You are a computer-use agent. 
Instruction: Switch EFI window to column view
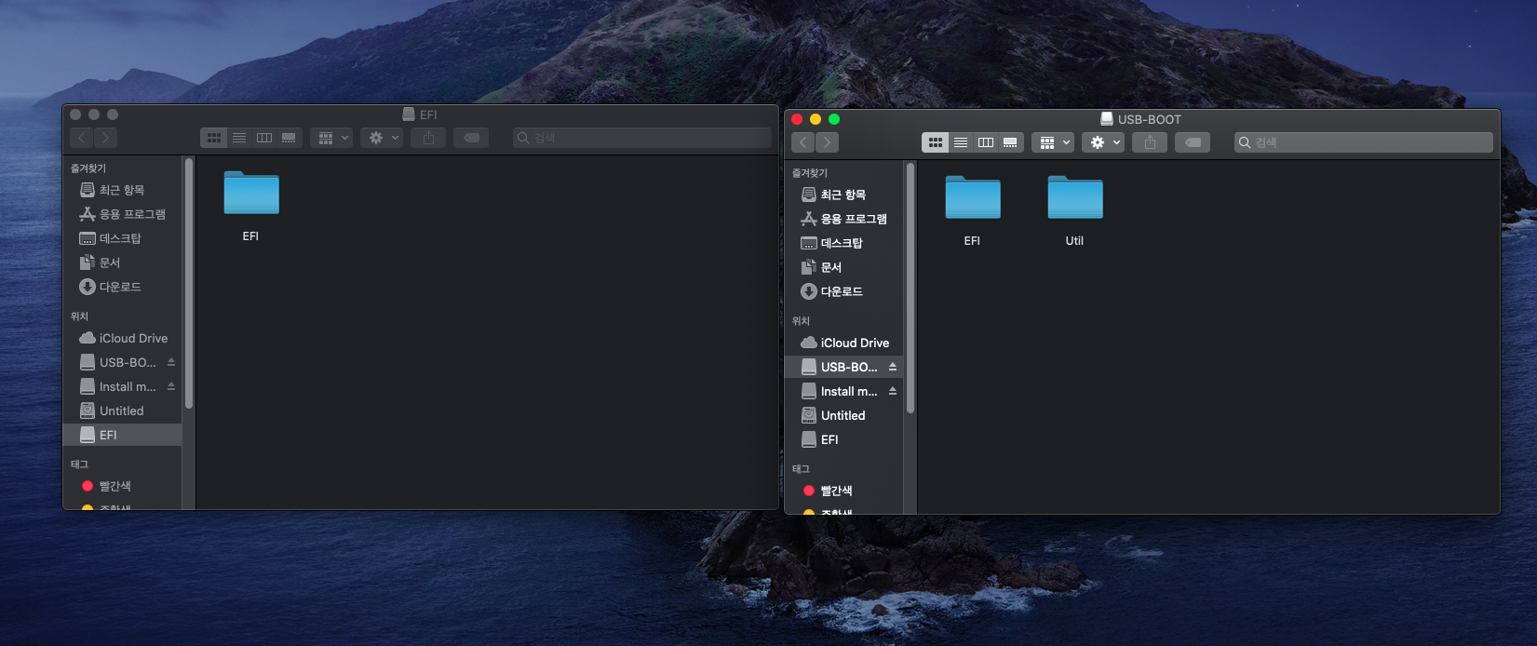click(x=264, y=138)
